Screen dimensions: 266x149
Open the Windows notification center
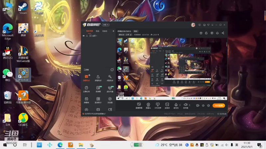click(260, 145)
